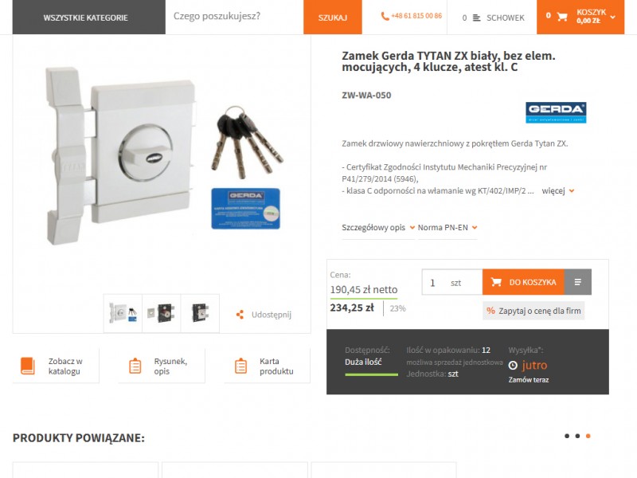Select the second product thumbnail image
The height and width of the screenshot is (478, 637).
pos(162,313)
